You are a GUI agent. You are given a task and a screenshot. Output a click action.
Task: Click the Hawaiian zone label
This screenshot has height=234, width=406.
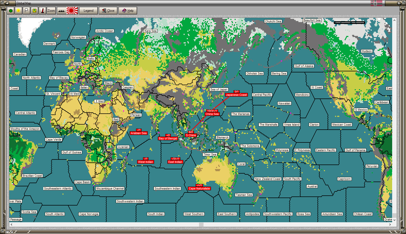(284, 103)
